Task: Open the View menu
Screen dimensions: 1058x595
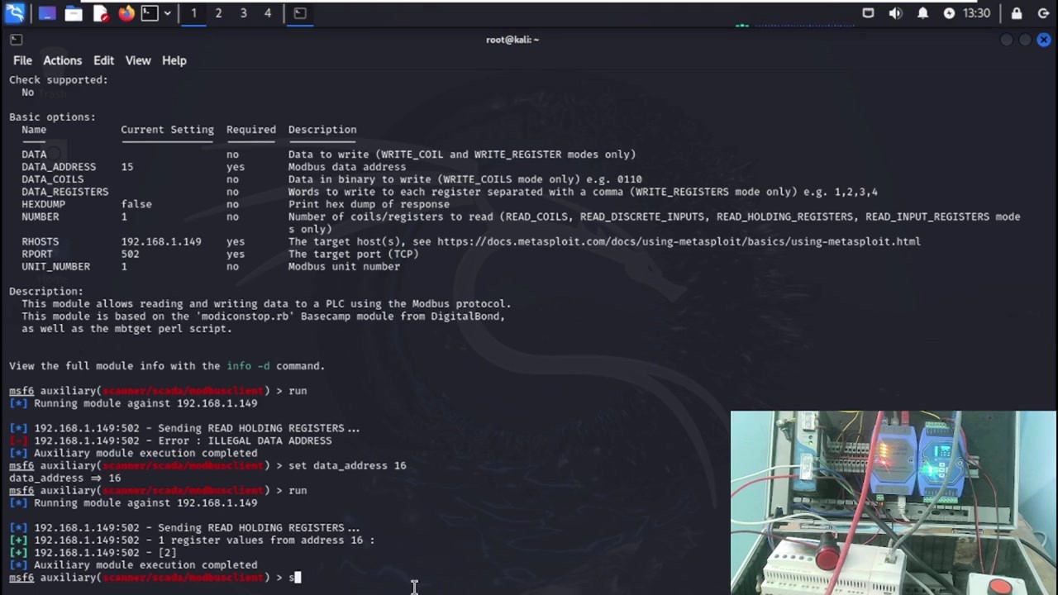Action: pos(138,60)
